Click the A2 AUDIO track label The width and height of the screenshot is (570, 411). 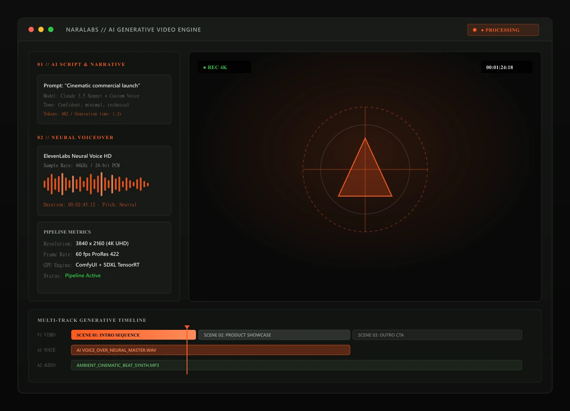46,365
